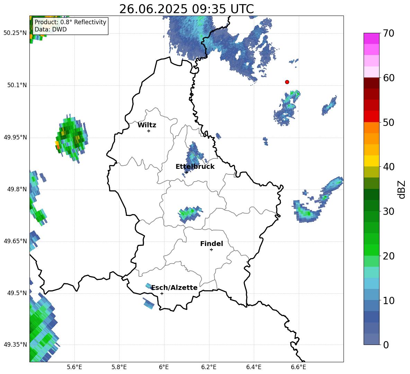The height and width of the screenshot is (374, 410).
Task: Click the colorbar tick label 0
Action: (x=386, y=345)
